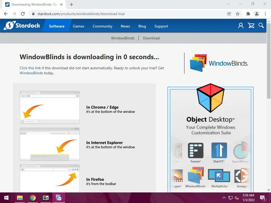This screenshot has height=203, width=271.
Task: Click the WindowBlinds product logo at top right
Action: point(219,63)
